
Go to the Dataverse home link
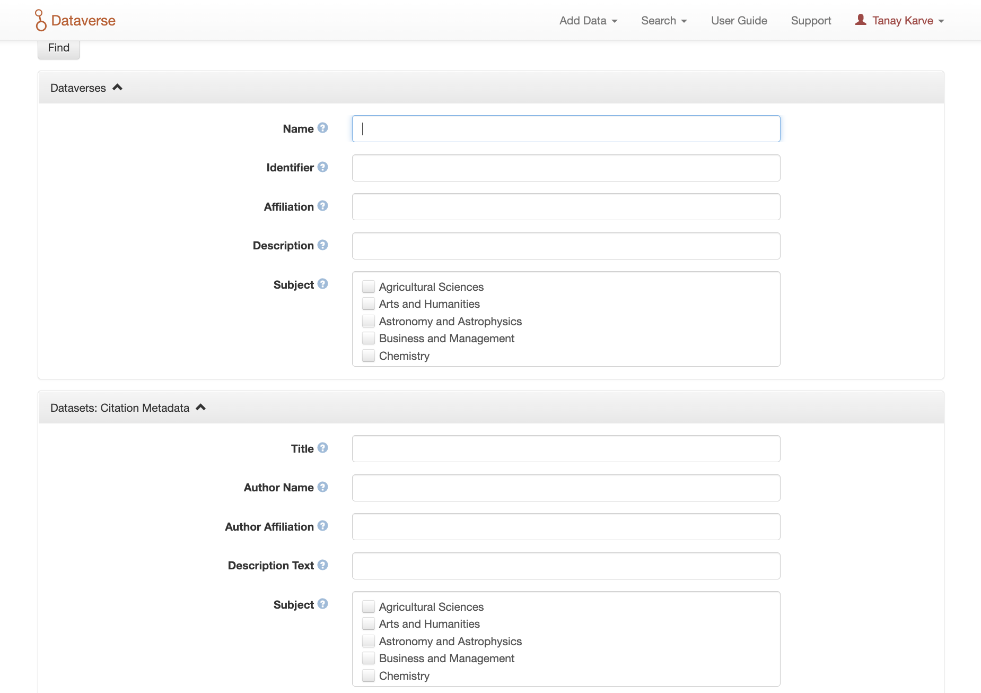pos(75,20)
